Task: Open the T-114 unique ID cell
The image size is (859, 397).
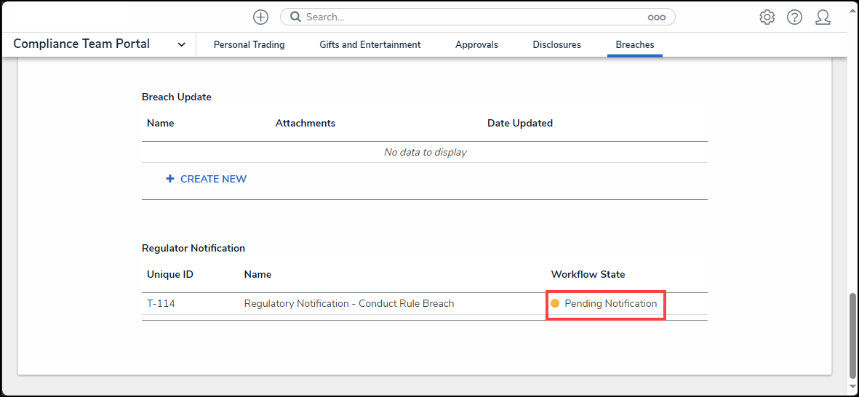Action: pos(161,303)
